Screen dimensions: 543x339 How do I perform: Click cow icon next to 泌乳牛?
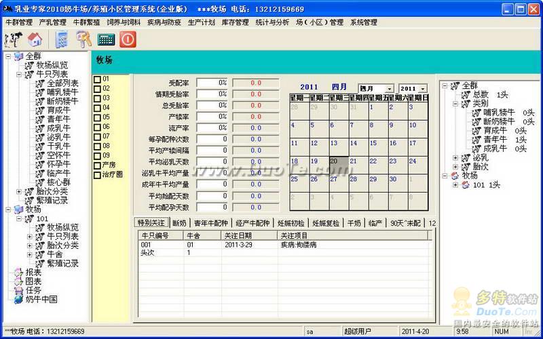pos(40,138)
